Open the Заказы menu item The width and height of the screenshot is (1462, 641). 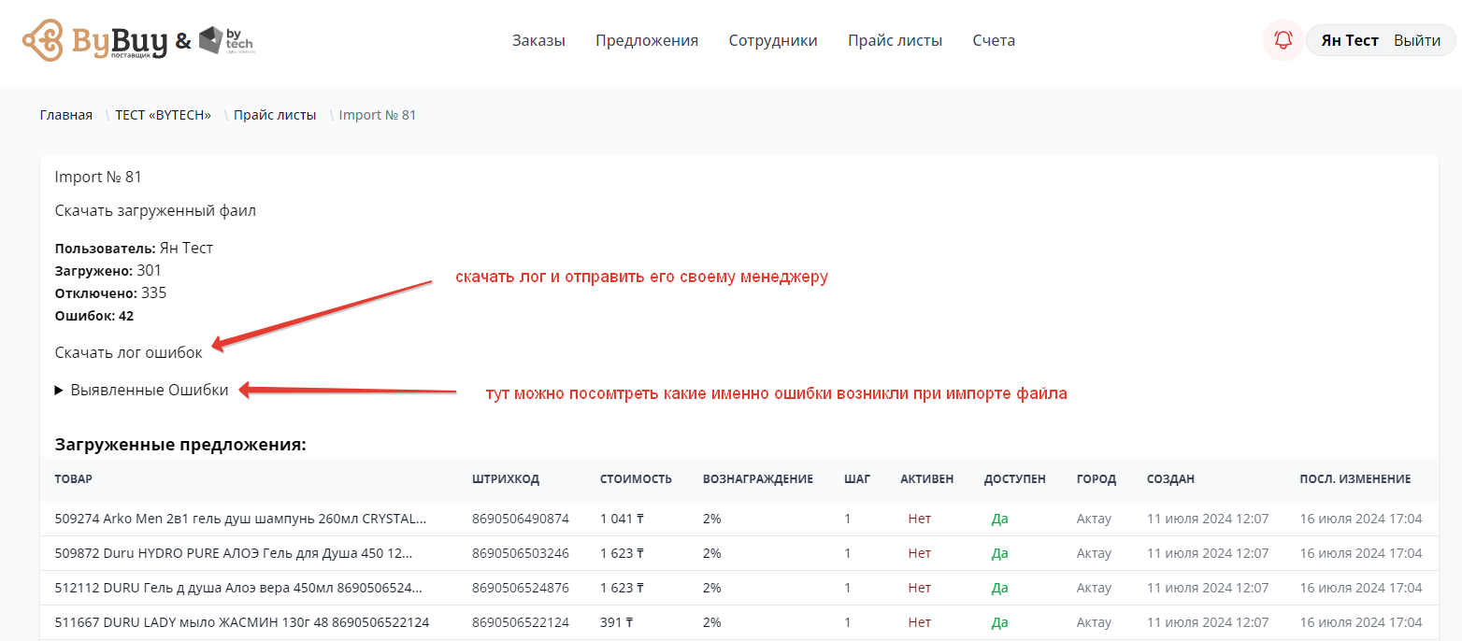click(x=538, y=40)
